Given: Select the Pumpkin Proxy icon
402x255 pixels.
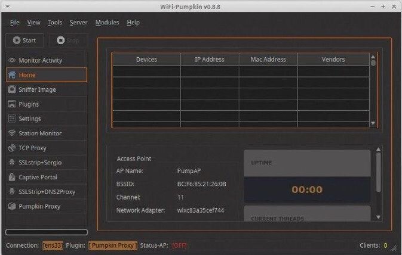Looking at the screenshot, I should tap(12, 206).
